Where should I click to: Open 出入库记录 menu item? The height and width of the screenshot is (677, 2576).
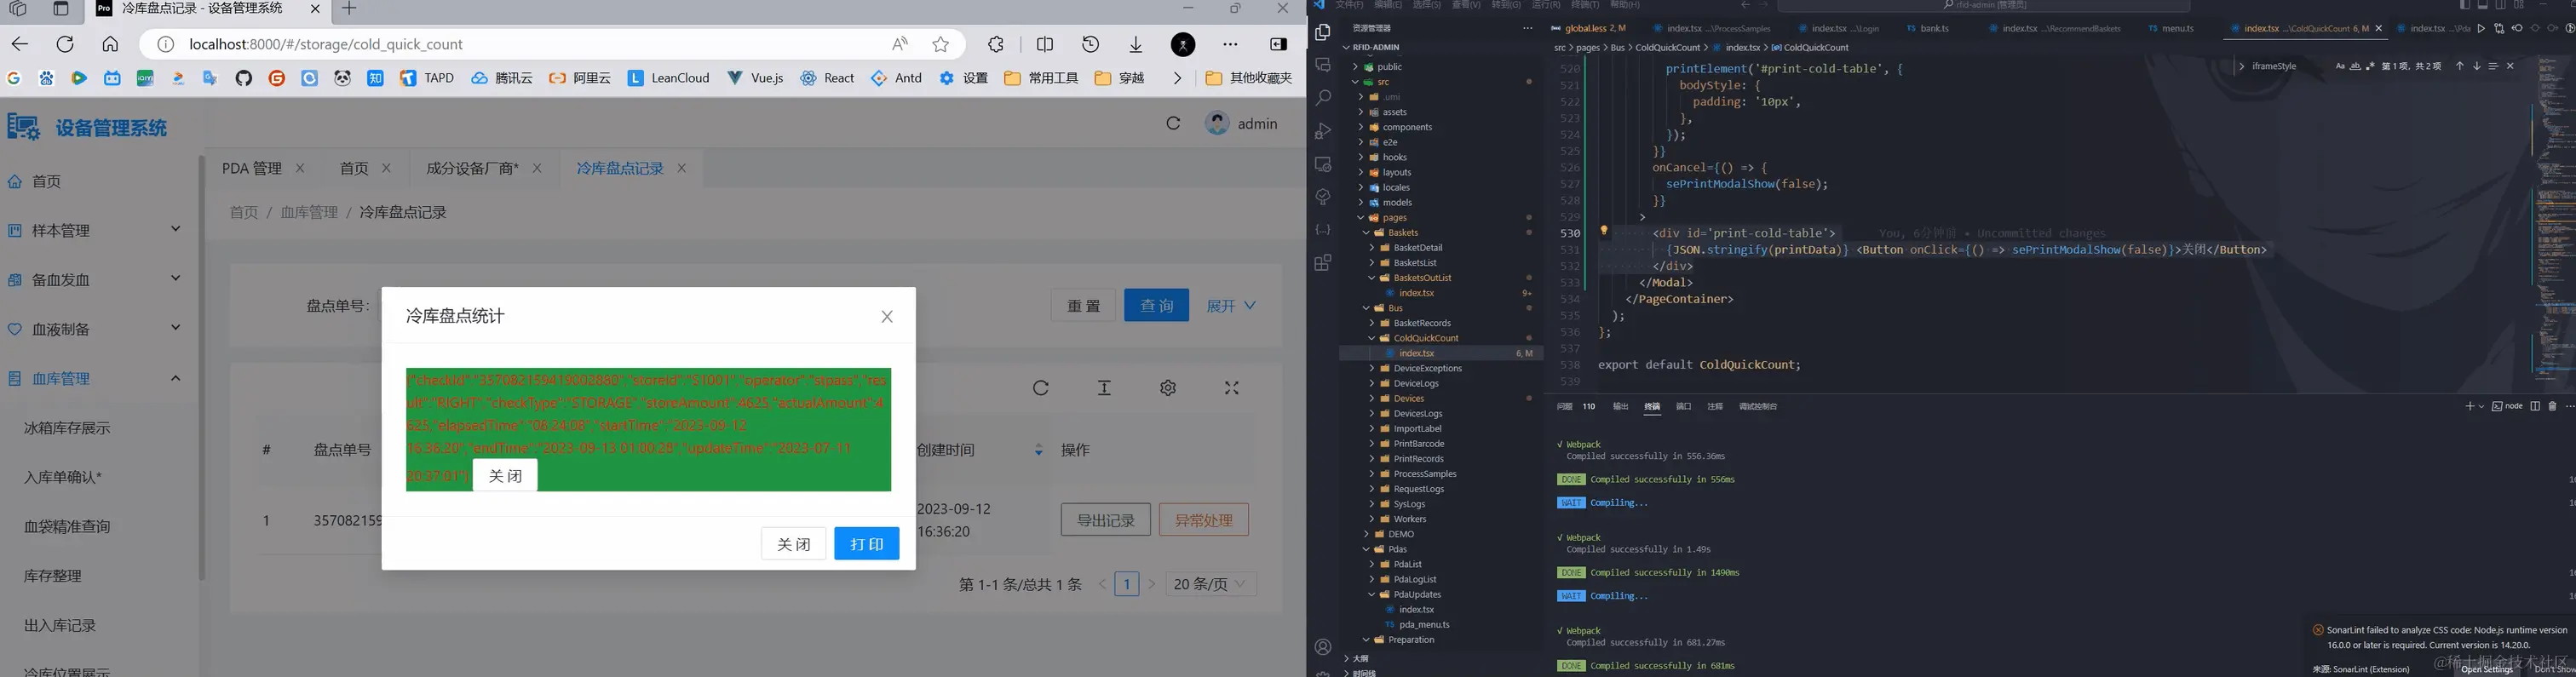60,625
